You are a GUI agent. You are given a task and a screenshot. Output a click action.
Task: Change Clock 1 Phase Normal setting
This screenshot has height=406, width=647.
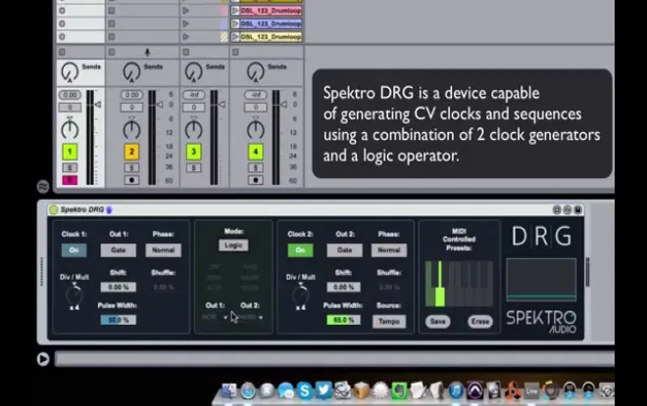coord(163,249)
